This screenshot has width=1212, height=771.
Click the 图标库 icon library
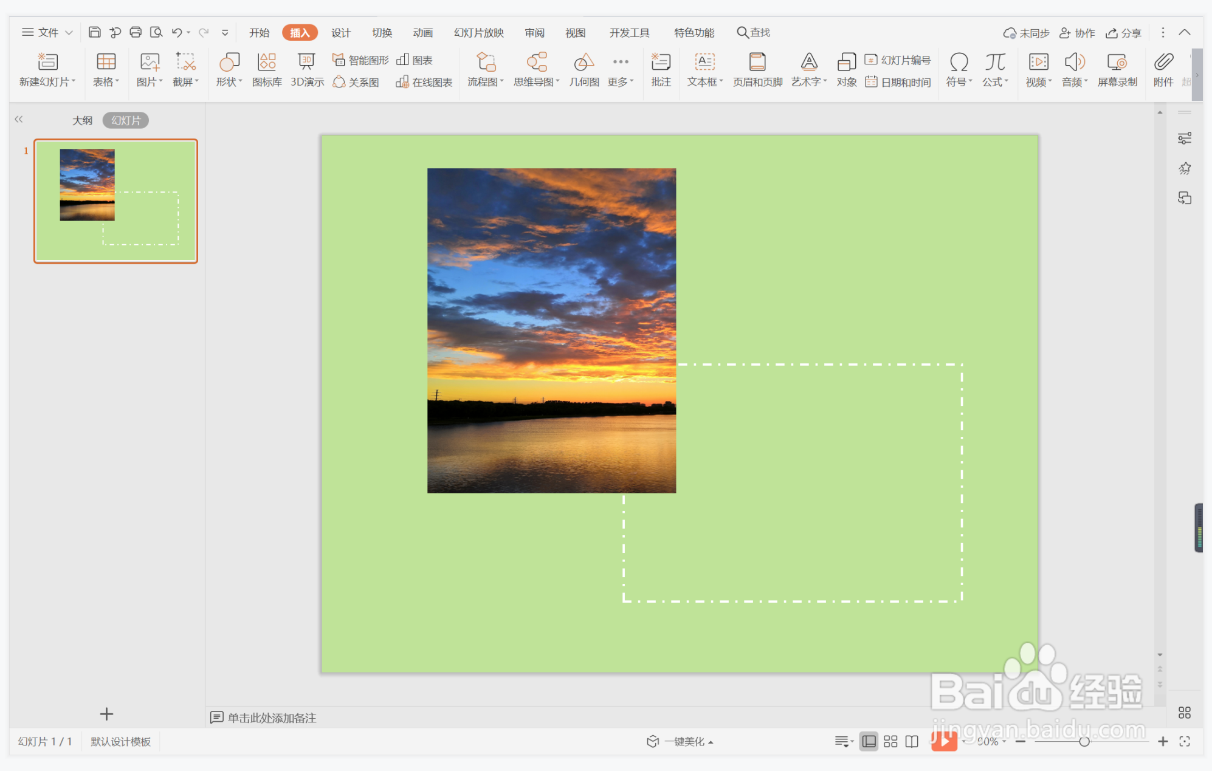[x=267, y=70]
